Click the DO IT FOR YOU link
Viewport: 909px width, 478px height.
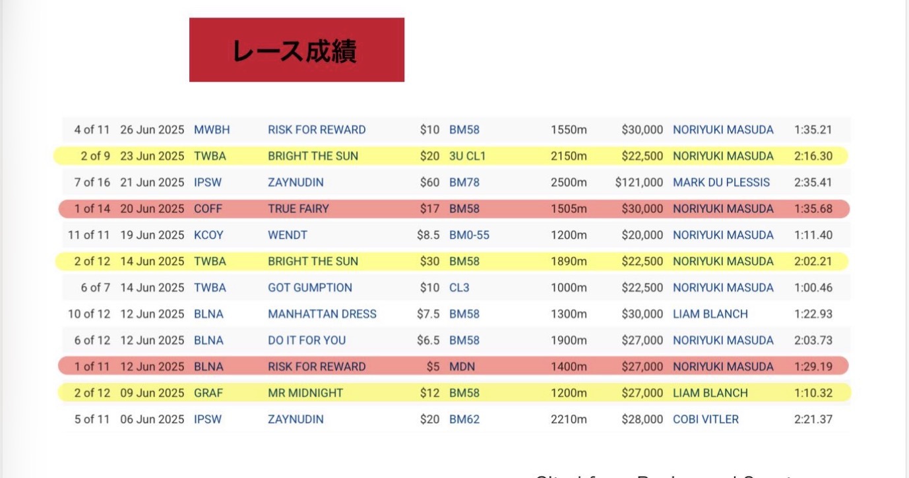pos(307,341)
